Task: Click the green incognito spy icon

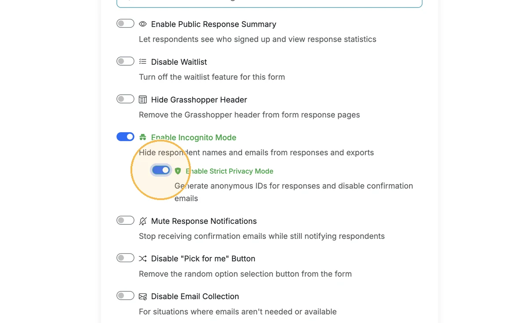Action: tap(143, 137)
